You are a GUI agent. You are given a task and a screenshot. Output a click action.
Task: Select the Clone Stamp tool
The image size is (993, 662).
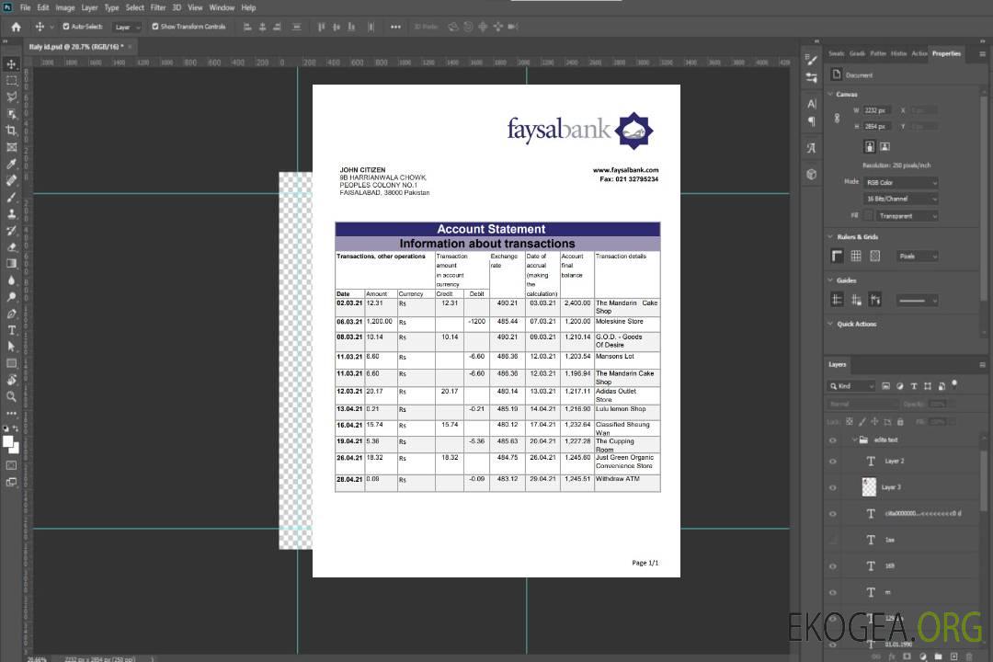click(x=11, y=213)
